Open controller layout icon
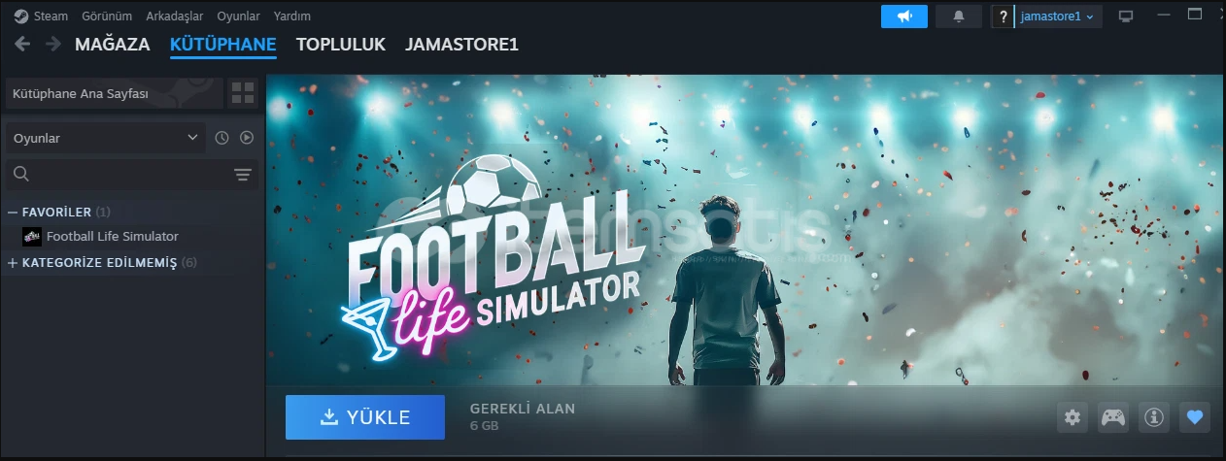The image size is (1226, 461). click(1113, 417)
